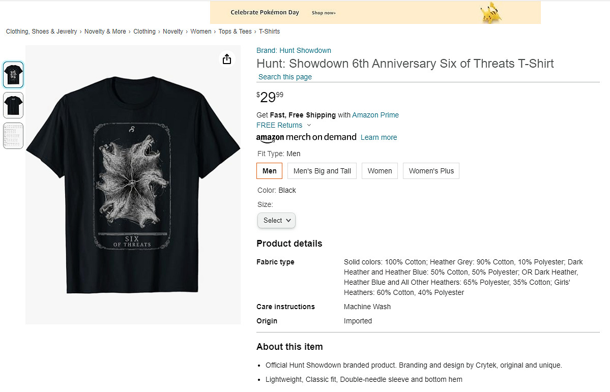Navigate to Tops & Tees breadcrumb
610x392 pixels.
tap(235, 32)
